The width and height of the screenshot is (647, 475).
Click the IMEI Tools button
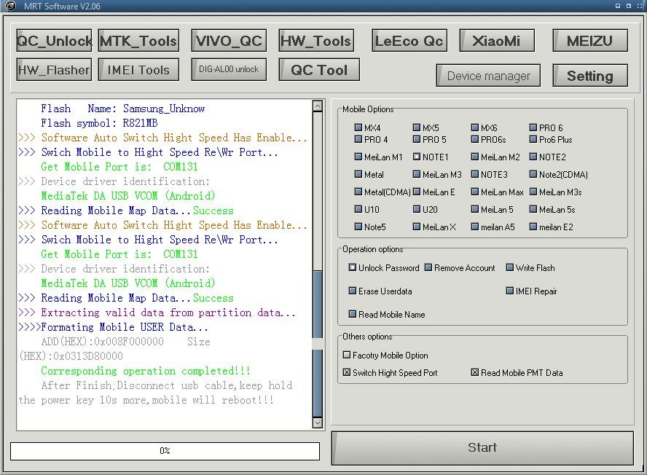tap(138, 70)
